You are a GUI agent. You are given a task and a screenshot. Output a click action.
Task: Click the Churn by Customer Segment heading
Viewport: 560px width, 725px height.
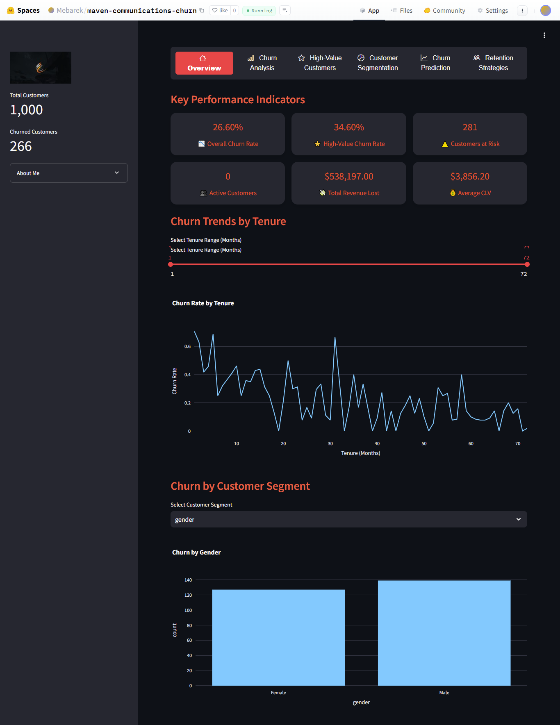pyautogui.click(x=240, y=486)
